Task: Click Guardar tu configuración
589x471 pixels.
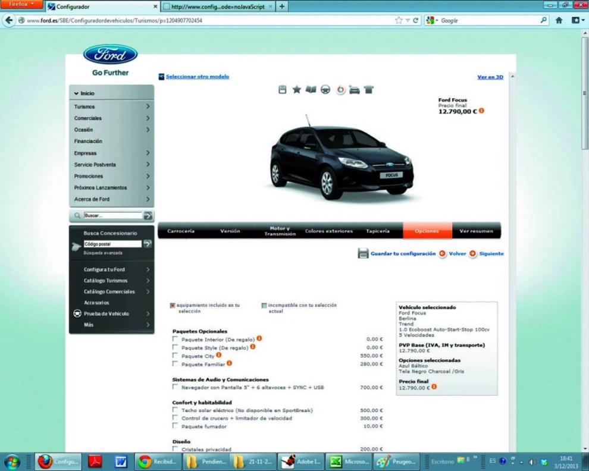Action: pyautogui.click(x=403, y=253)
